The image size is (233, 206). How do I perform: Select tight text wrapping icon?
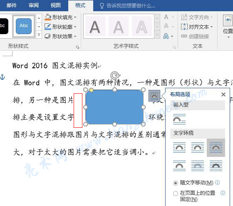(x=198, y=147)
